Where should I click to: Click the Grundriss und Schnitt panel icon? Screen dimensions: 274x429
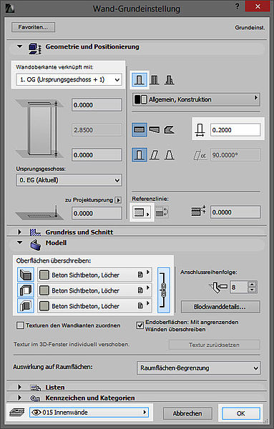pos(35,232)
